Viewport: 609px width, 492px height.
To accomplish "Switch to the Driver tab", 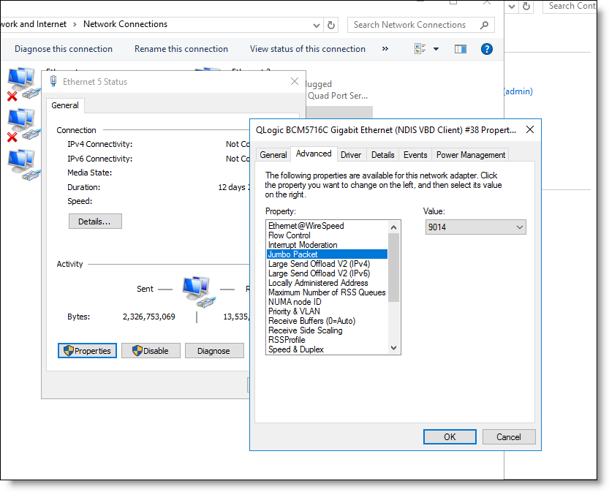I will click(351, 155).
